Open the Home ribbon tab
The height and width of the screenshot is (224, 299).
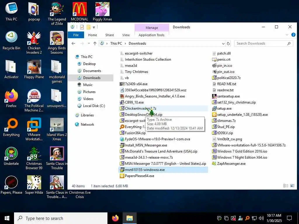click(x=93, y=35)
